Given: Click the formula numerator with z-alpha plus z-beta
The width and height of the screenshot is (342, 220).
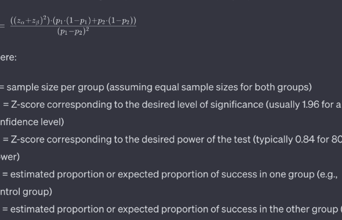Looking at the screenshot, I should pyautogui.click(x=73, y=20).
